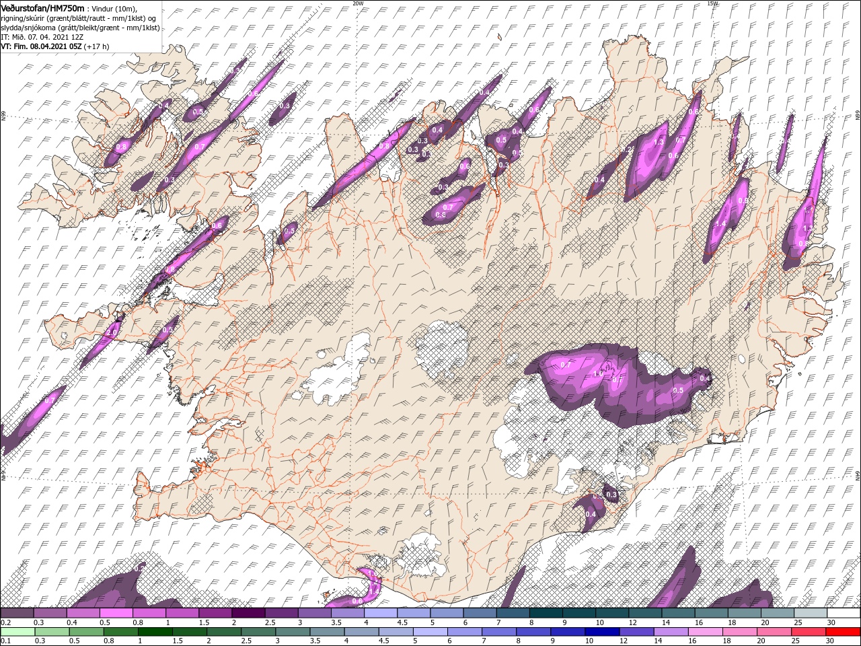
Task: Select the medium green 0.5 rain legend swatch
Action: tap(86, 632)
